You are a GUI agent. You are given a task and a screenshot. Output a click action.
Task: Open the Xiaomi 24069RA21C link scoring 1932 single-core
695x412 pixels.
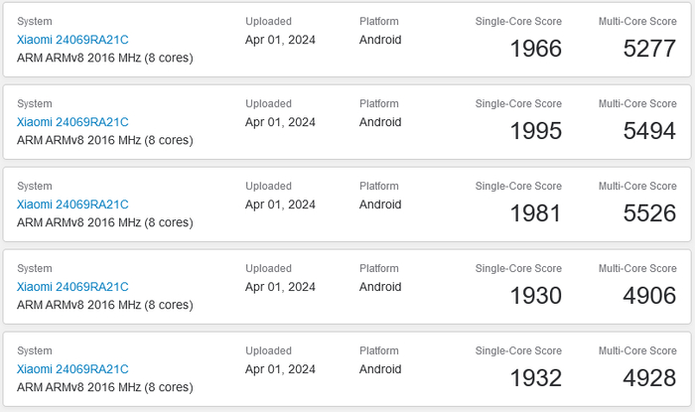[x=72, y=369]
